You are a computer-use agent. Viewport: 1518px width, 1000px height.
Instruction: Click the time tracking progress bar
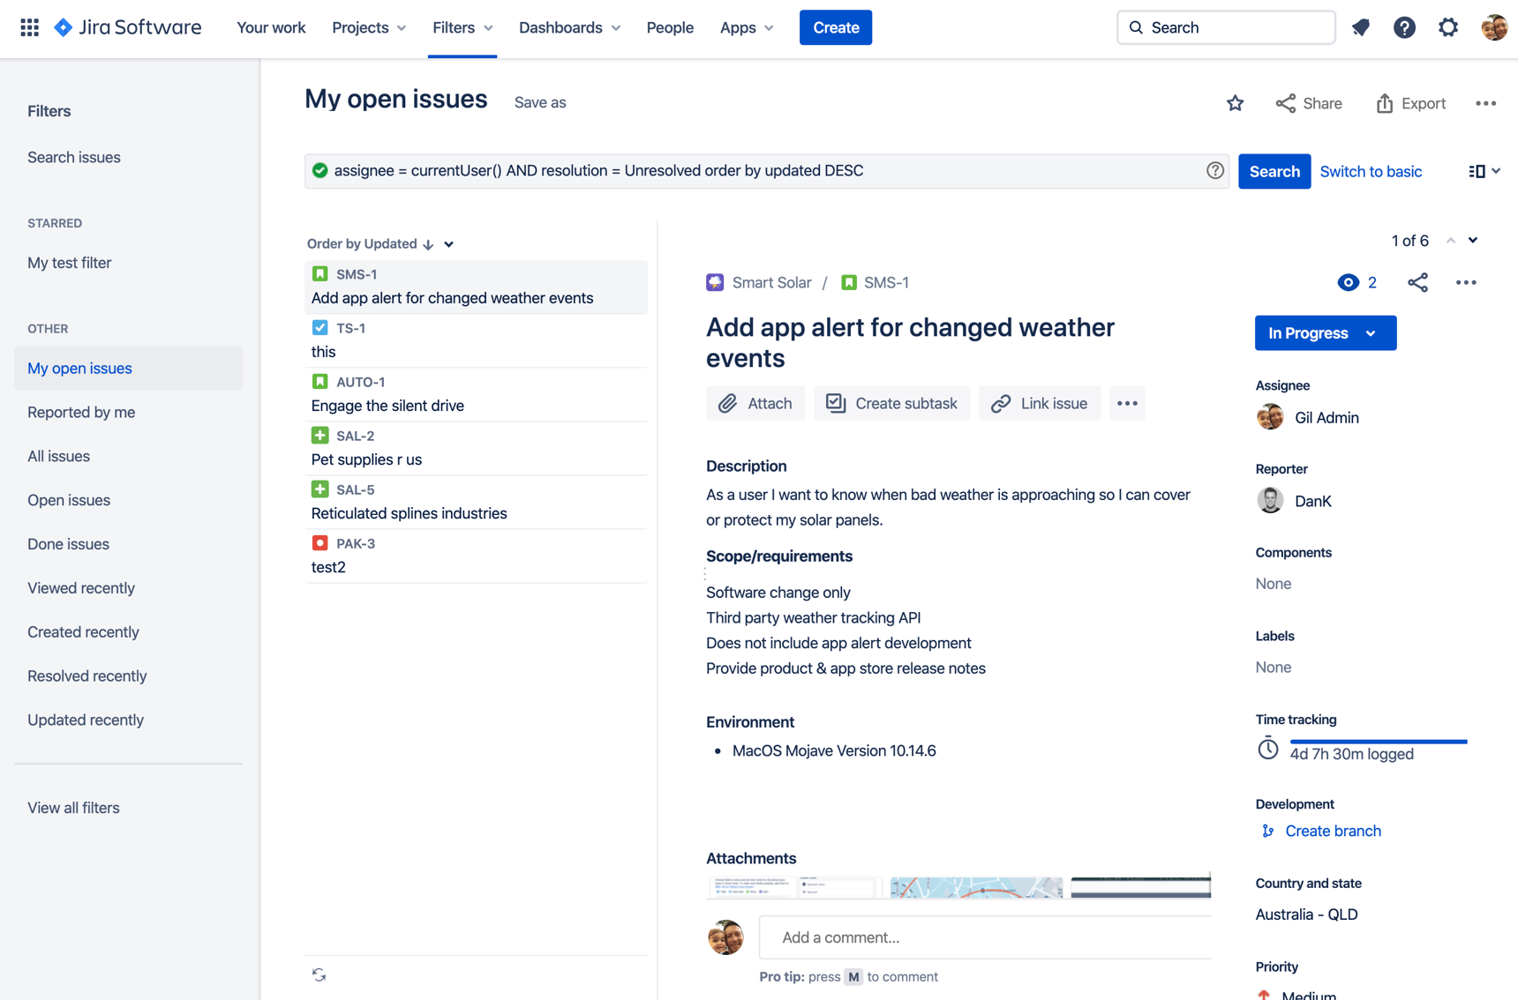click(1379, 740)
